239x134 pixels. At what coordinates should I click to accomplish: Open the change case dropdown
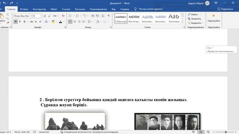56,16
